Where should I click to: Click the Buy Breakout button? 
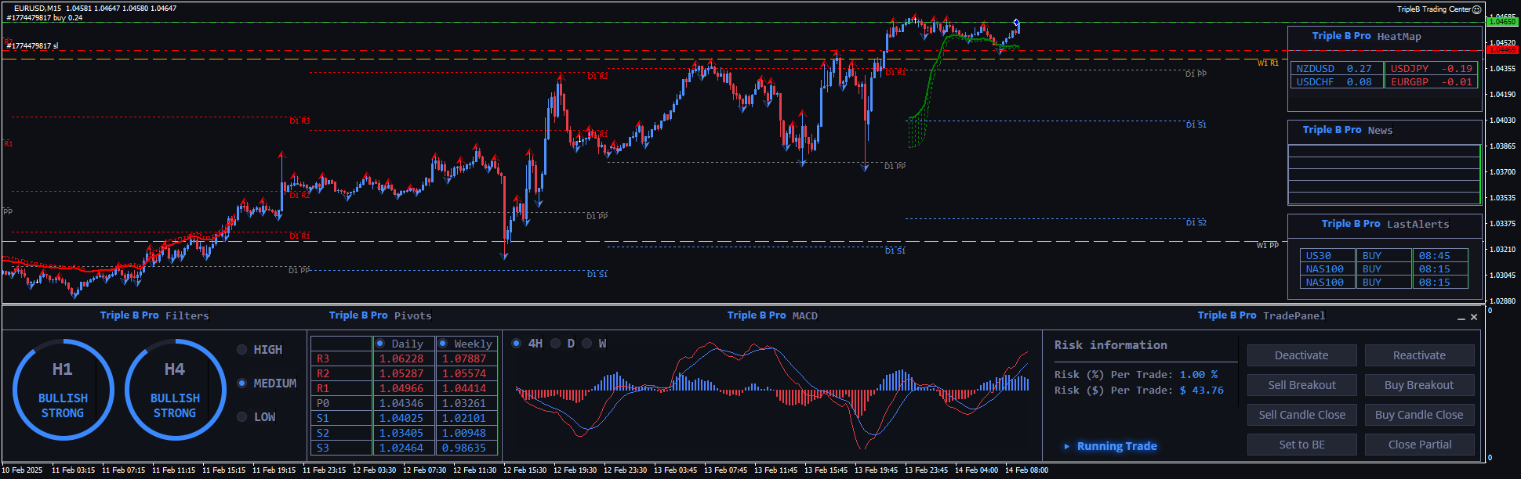(x=1419, y=385)
